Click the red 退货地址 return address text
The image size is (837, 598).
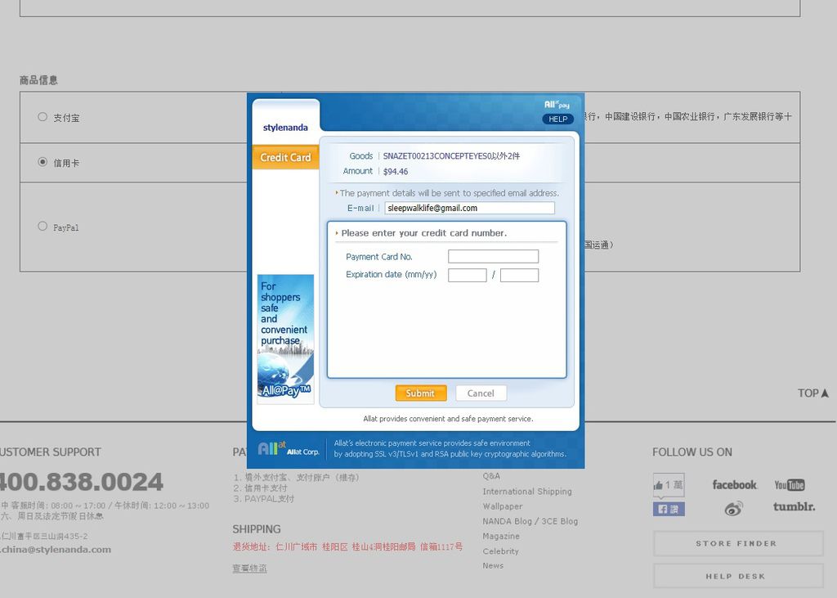[x=347, y=546]
